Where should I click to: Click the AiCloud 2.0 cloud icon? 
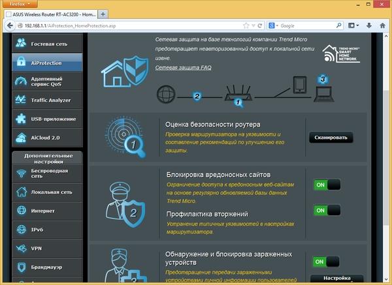point(21,138)
